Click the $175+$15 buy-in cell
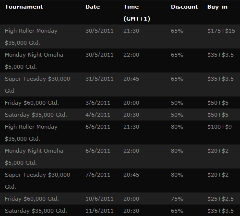Viewport: 240px width, 216px height. tap(221, 31)
